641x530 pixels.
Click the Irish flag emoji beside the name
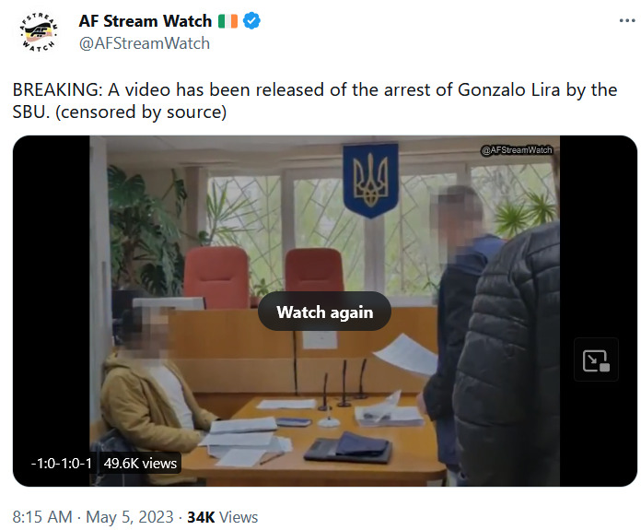point(227,21)
